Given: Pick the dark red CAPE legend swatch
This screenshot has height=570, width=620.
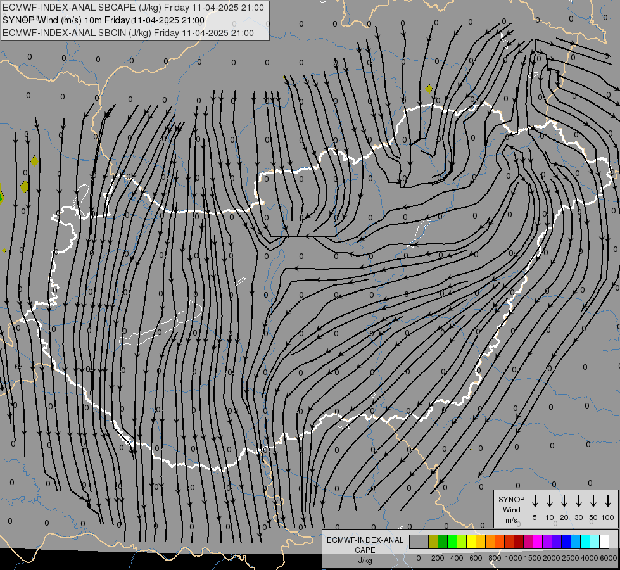Looking at the screenshot, I should (x=519, y=541).
